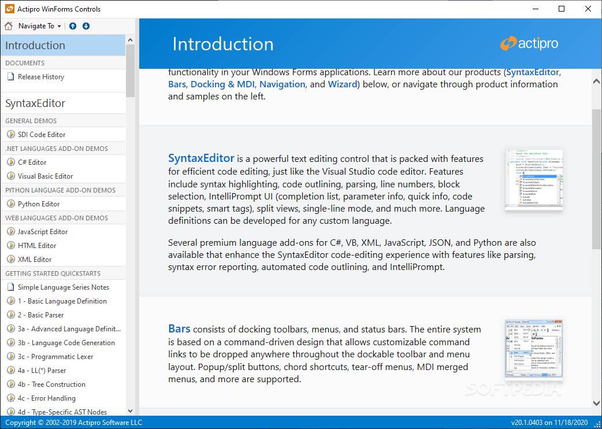This screenshot has height=429, width=602.
Task: Click the Actipro app icon in title bar
Action: tap(10, 9)
